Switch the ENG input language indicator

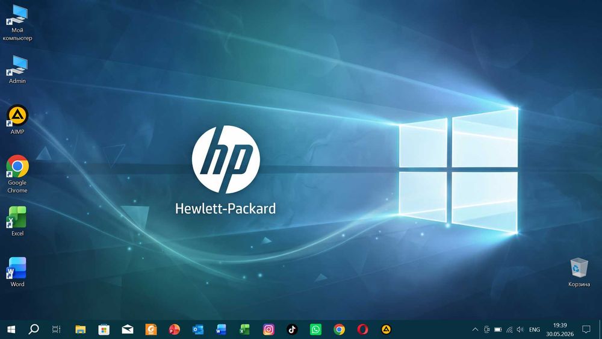pyautogui.click(x=535, y=329)
